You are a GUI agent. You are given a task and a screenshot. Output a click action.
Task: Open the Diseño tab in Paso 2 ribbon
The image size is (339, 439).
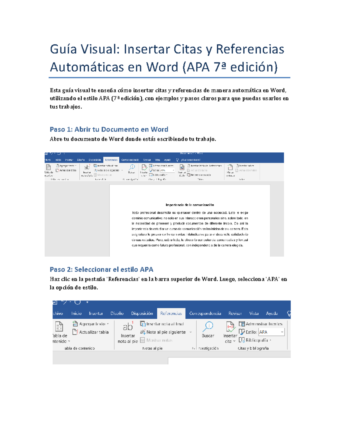[x=117, y=313]
